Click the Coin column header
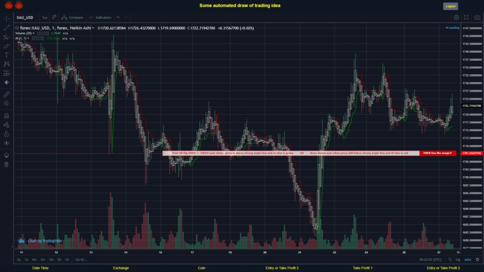484x272 pixels. click(x=201, y=268)
